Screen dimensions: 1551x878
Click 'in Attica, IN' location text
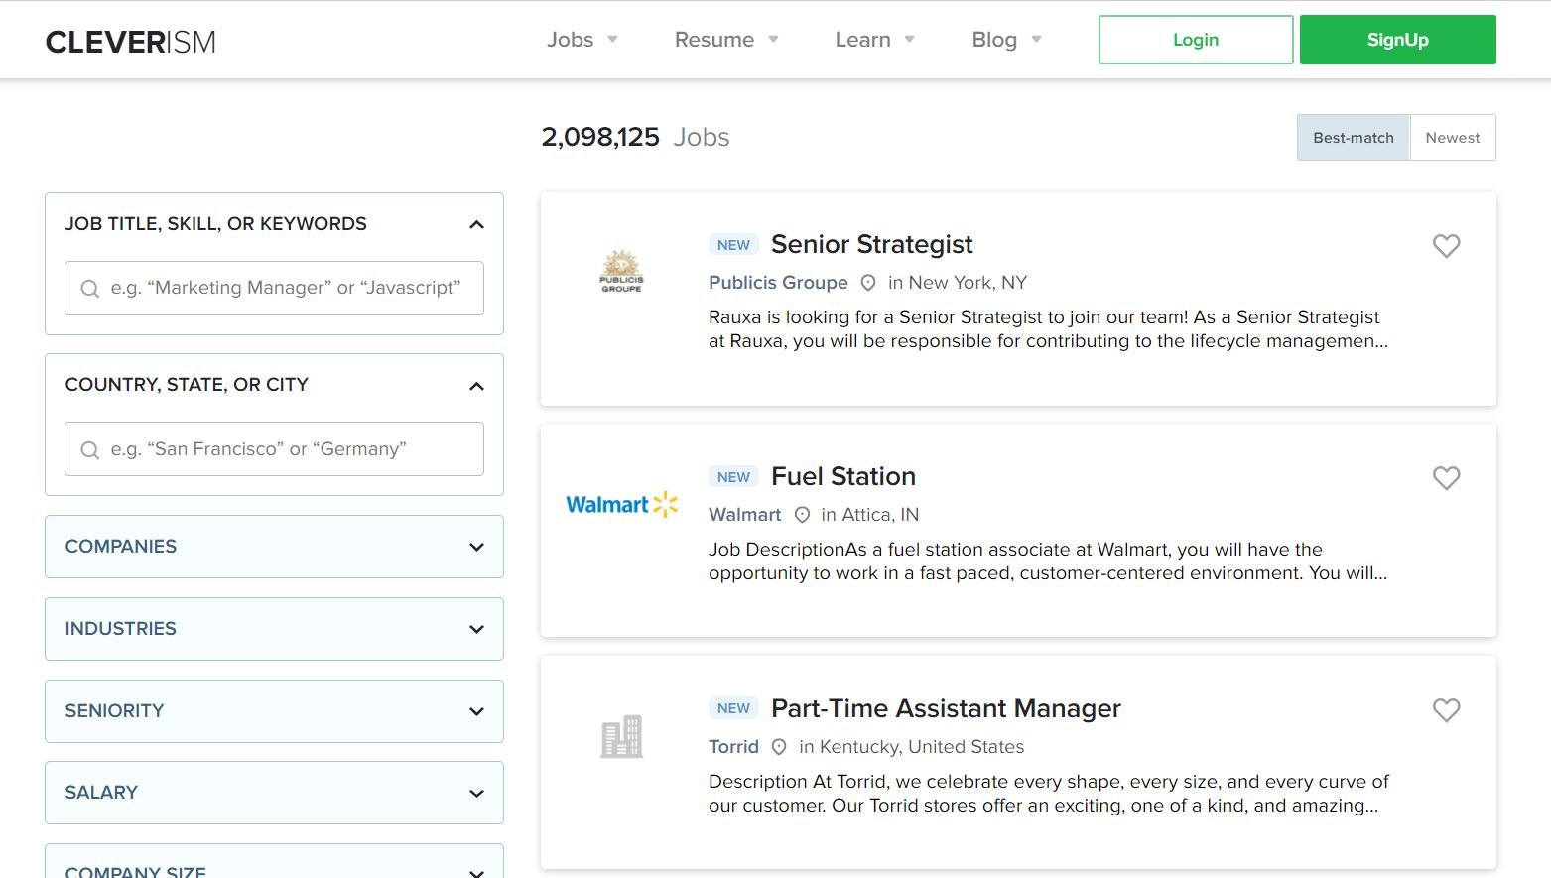click(x=870, y=515)
